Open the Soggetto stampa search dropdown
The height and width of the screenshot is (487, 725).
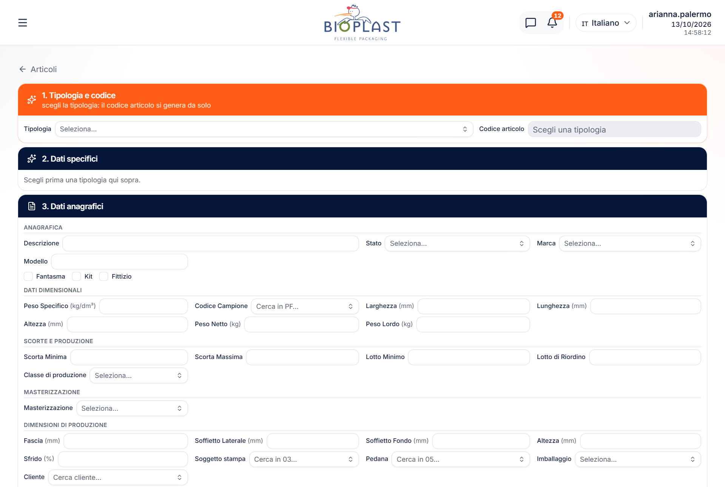point(304,459)
